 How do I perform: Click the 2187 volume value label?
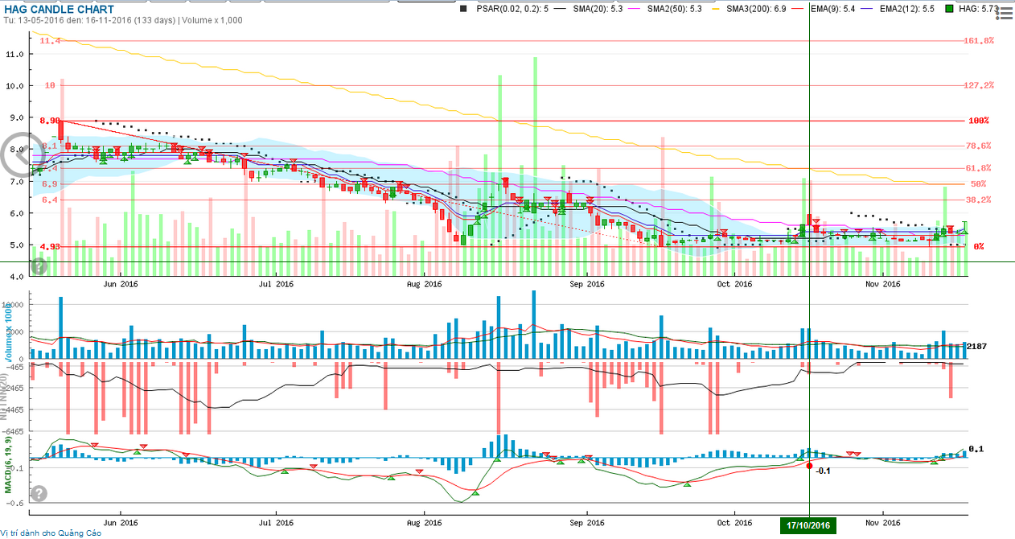(976, 346)
